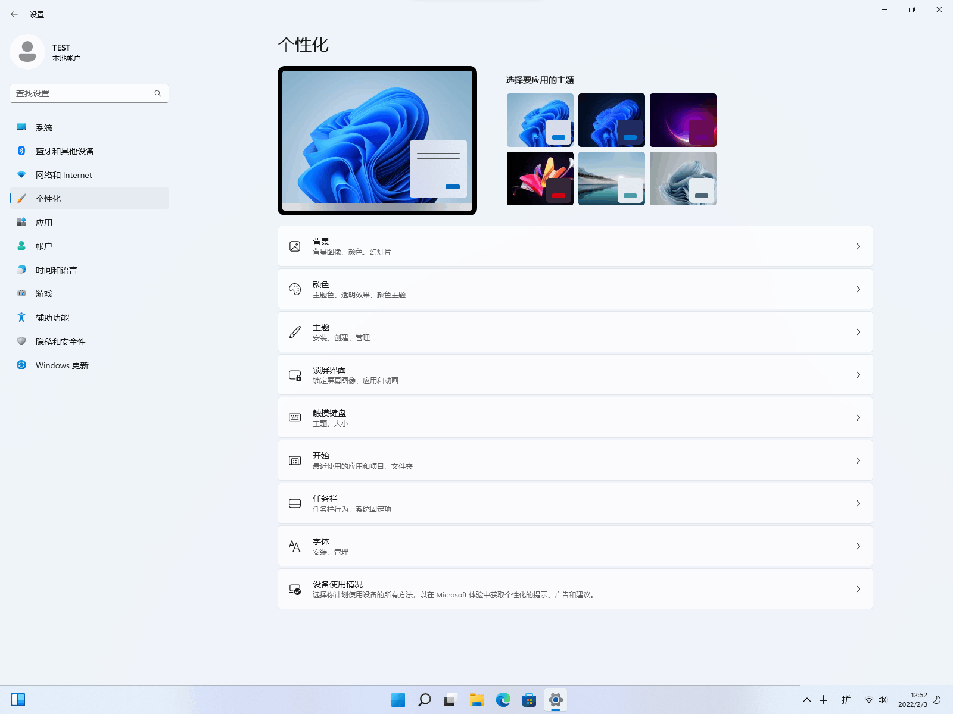Select 网络和 Internet in sidebar
953x714 pixels.
pos(89,175)
